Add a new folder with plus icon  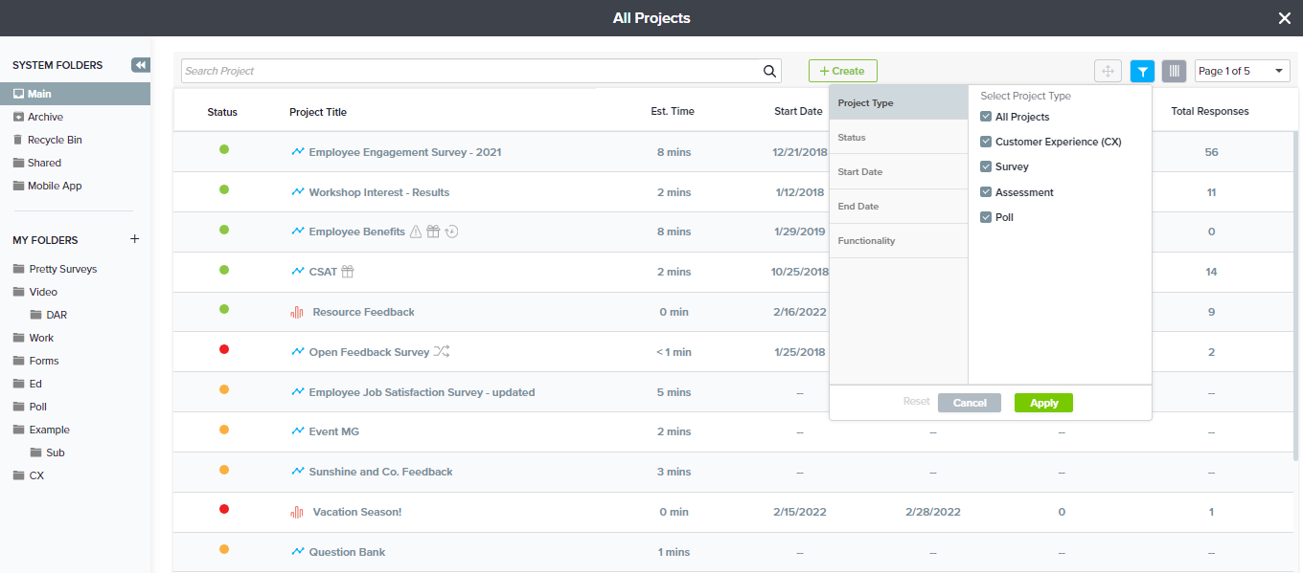click(135, 239)
